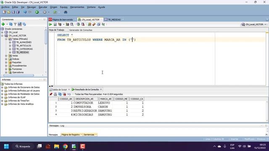This screenshot has width=269, height=151.
Task: Expand Informes de Diccionario de Datos folder
Action: click(2, 87)
